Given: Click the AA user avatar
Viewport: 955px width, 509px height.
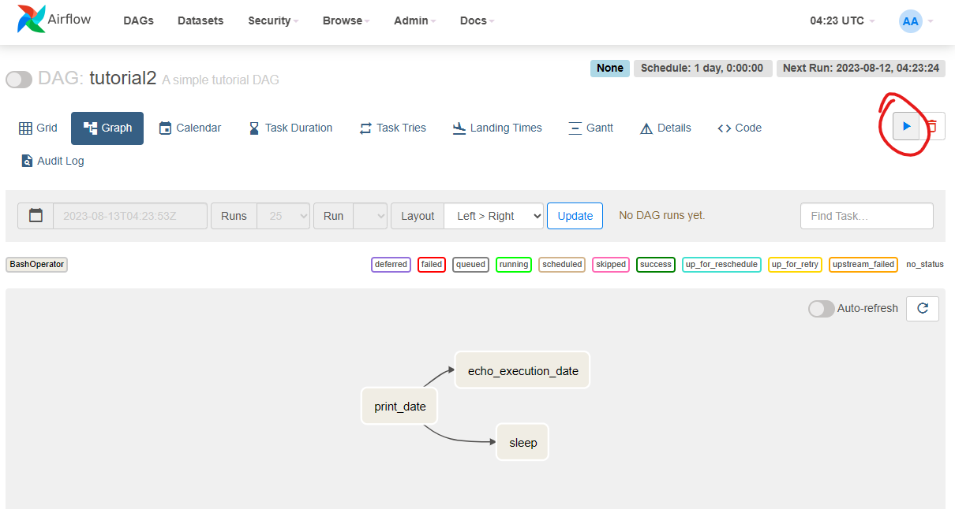Looking at the screenshot, I should point(910,21).
